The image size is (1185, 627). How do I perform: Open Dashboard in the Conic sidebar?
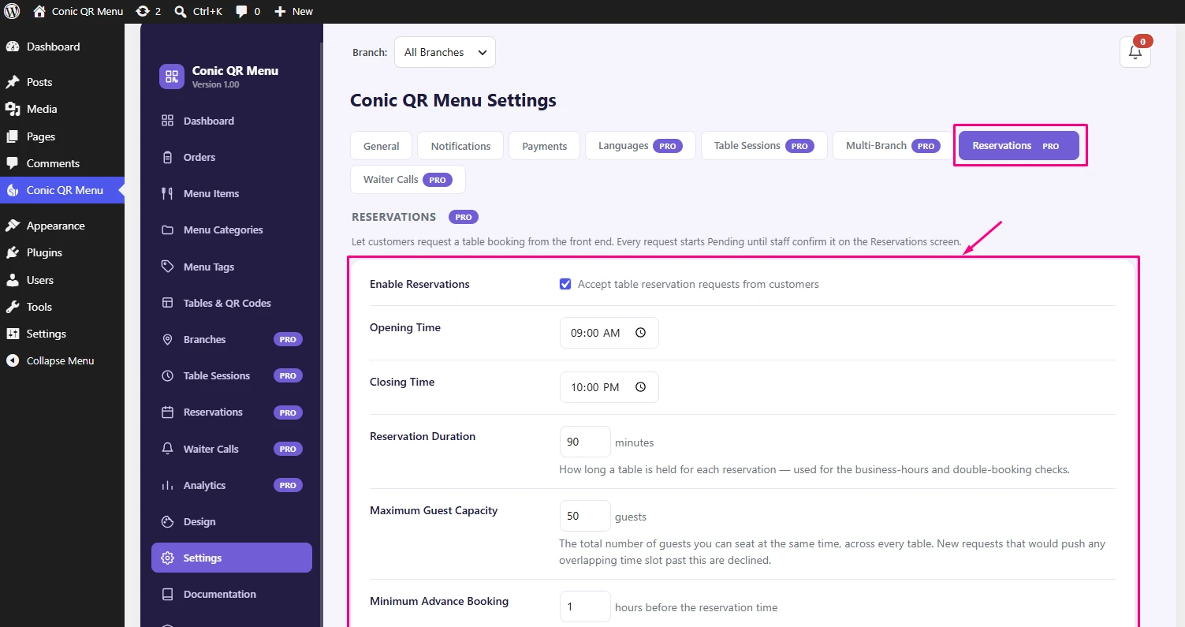(x=232, y=121)
